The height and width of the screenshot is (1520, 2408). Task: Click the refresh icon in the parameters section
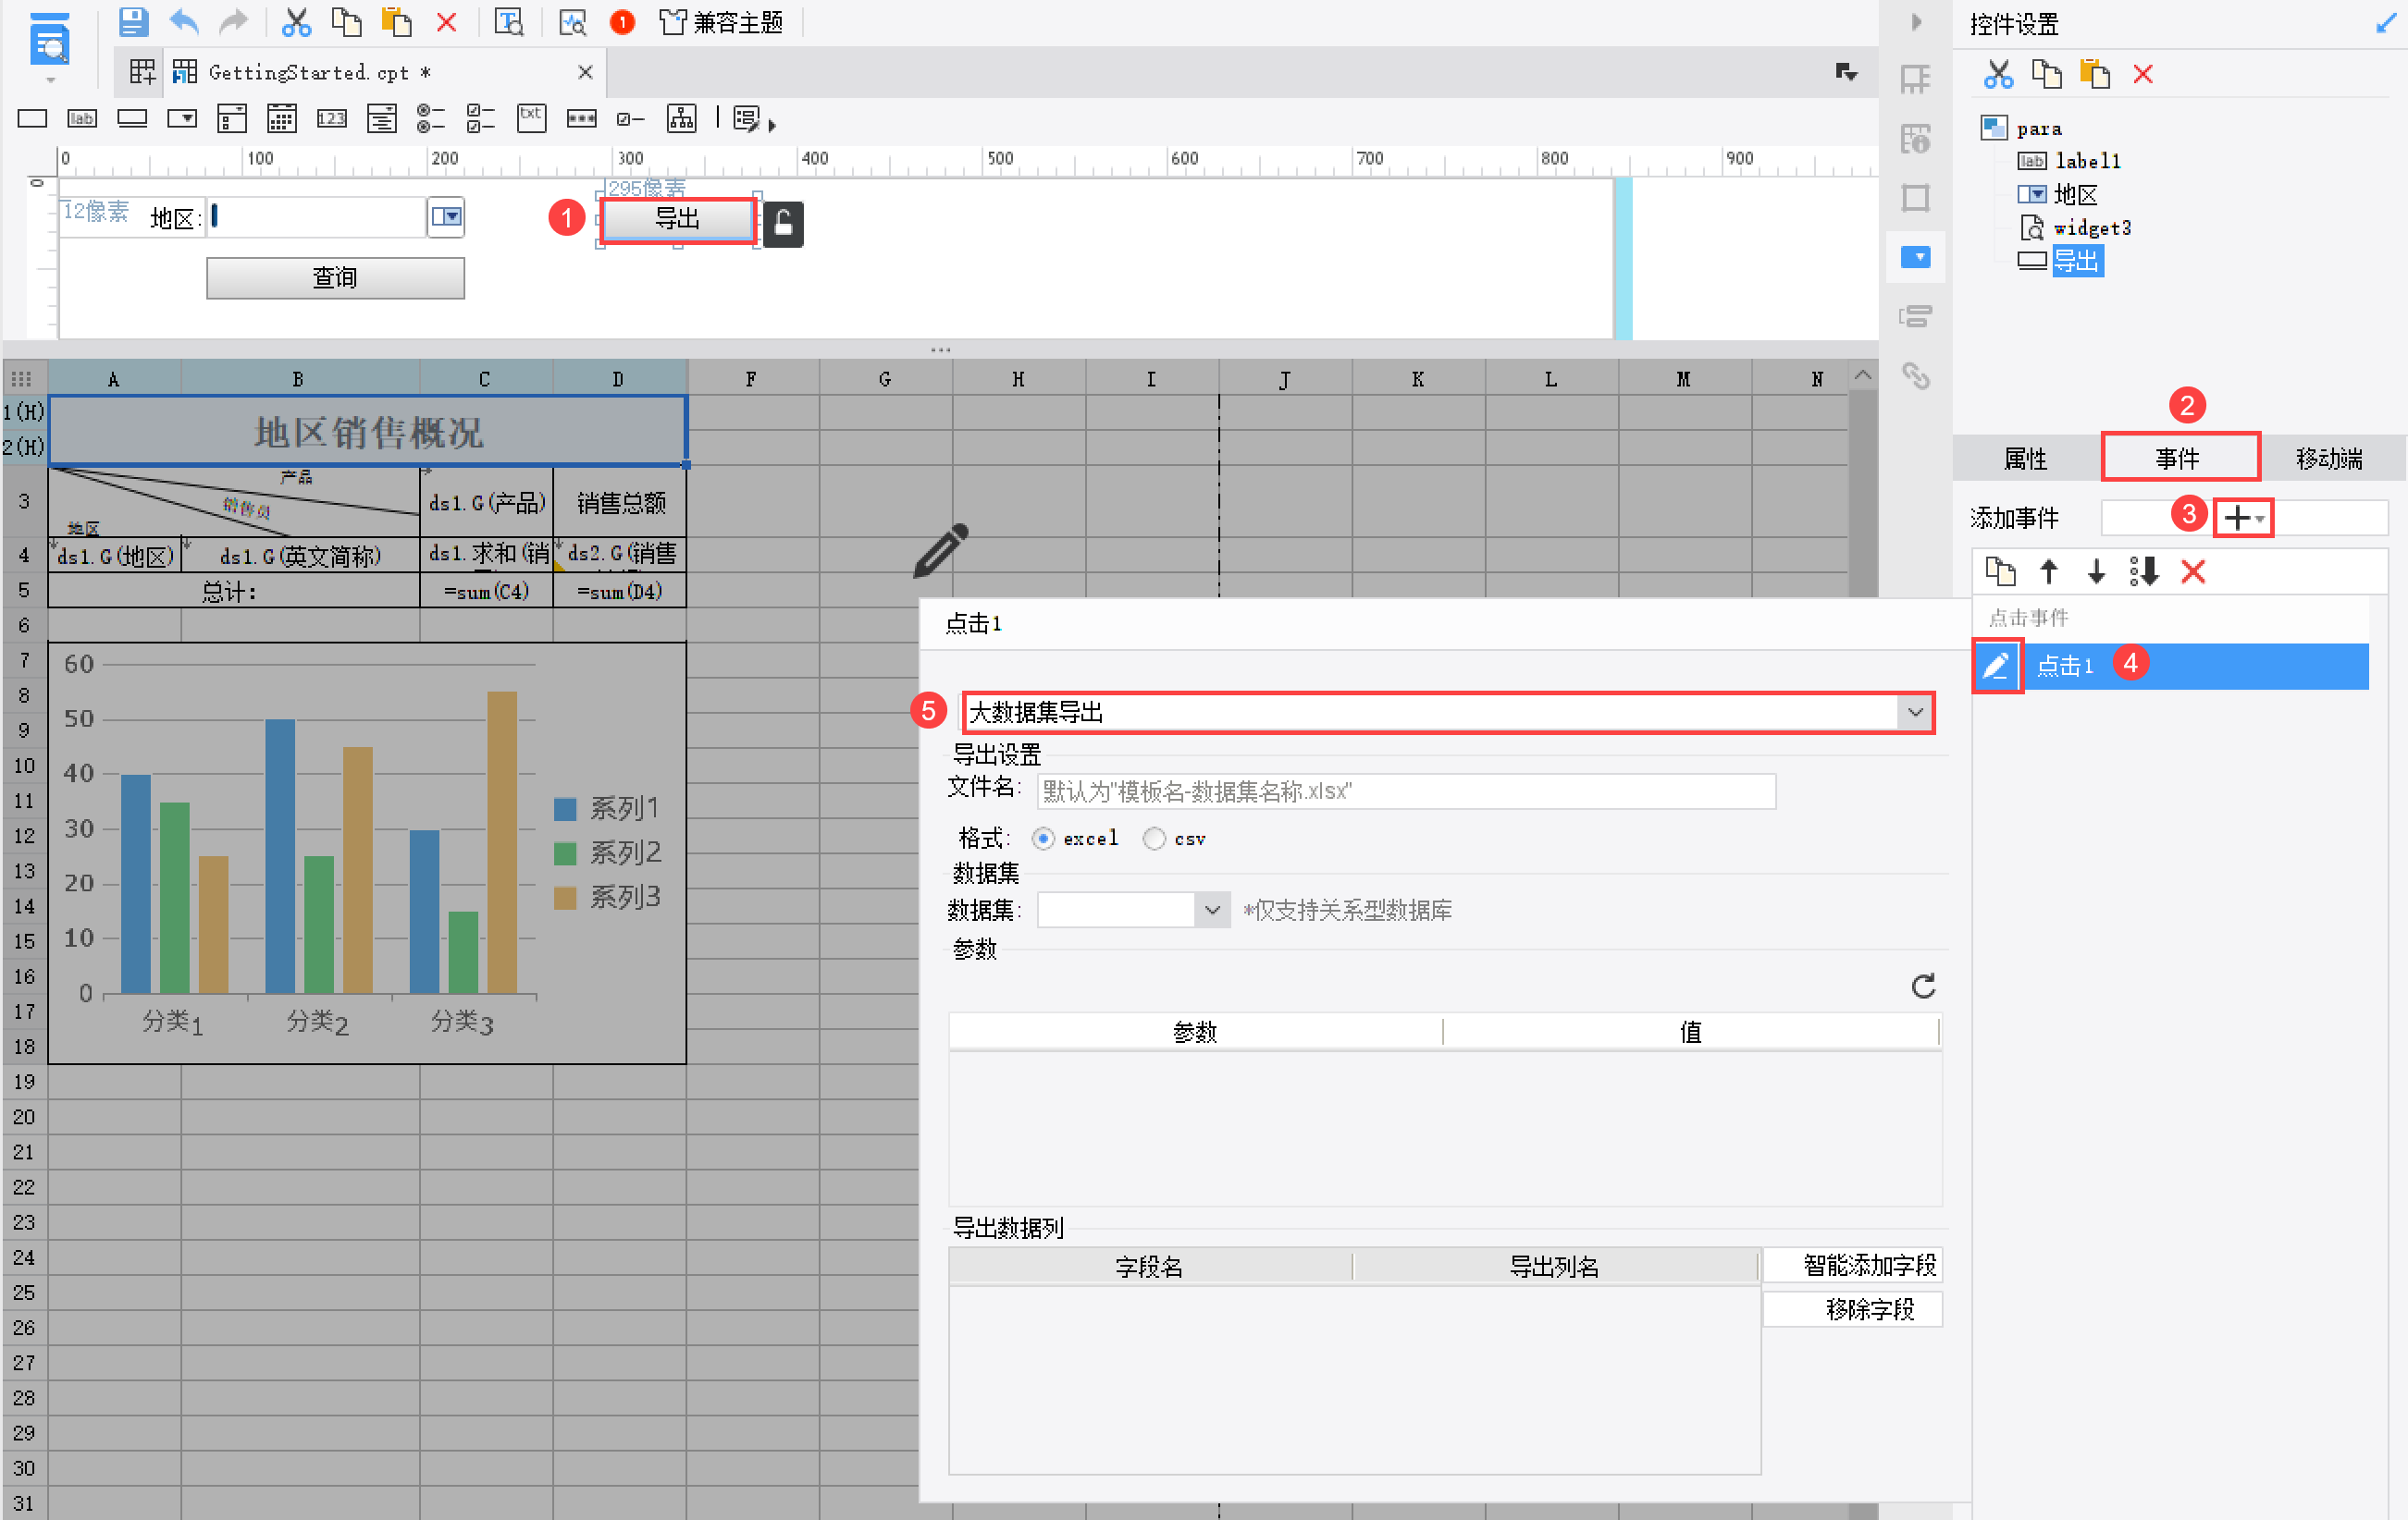[x=1922, y=987]
